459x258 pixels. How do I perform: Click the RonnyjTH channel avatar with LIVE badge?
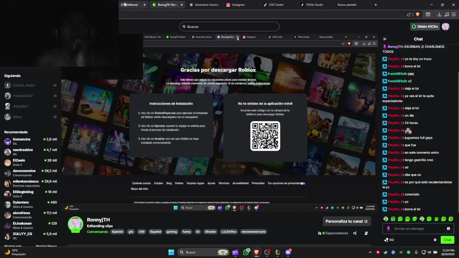pyautogui.click(x=75, y=224)
